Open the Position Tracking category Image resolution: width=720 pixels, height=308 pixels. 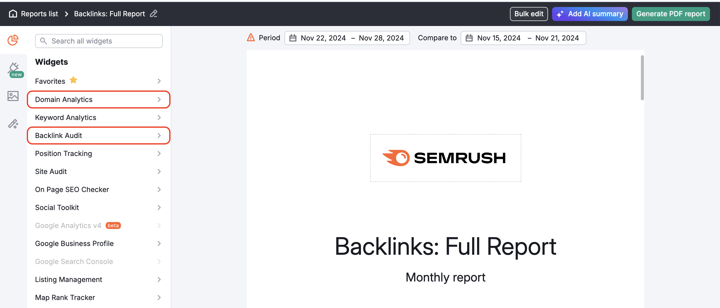pyautogui.click(x=99, y=153)
